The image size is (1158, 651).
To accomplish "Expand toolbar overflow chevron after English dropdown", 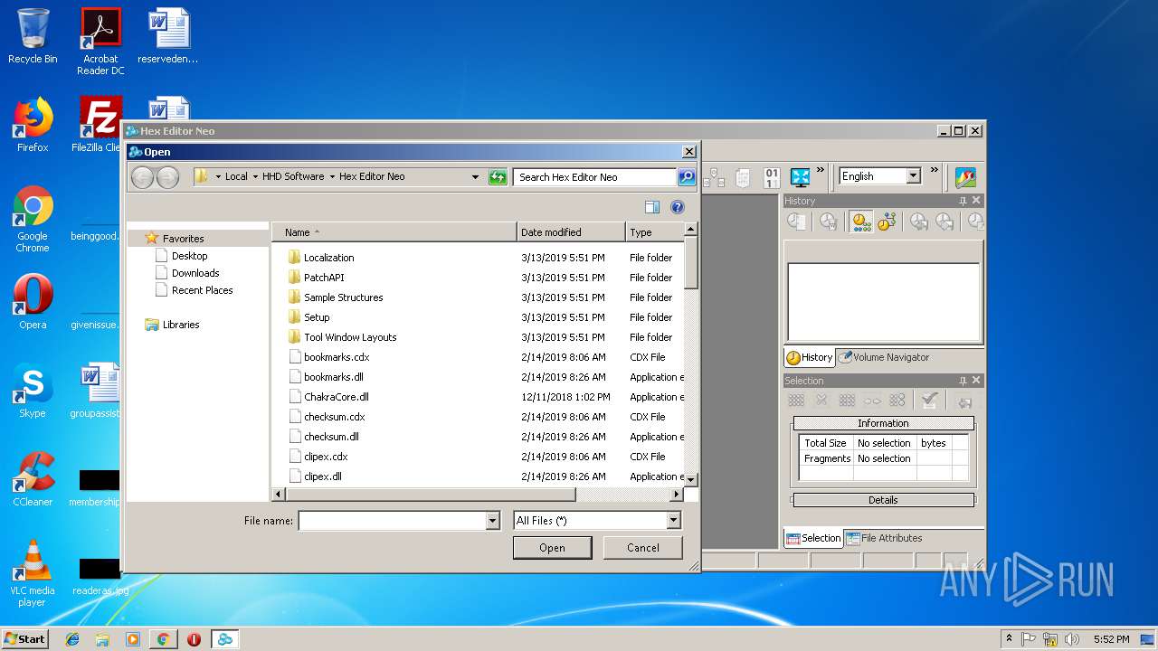I will click(935, 169).
